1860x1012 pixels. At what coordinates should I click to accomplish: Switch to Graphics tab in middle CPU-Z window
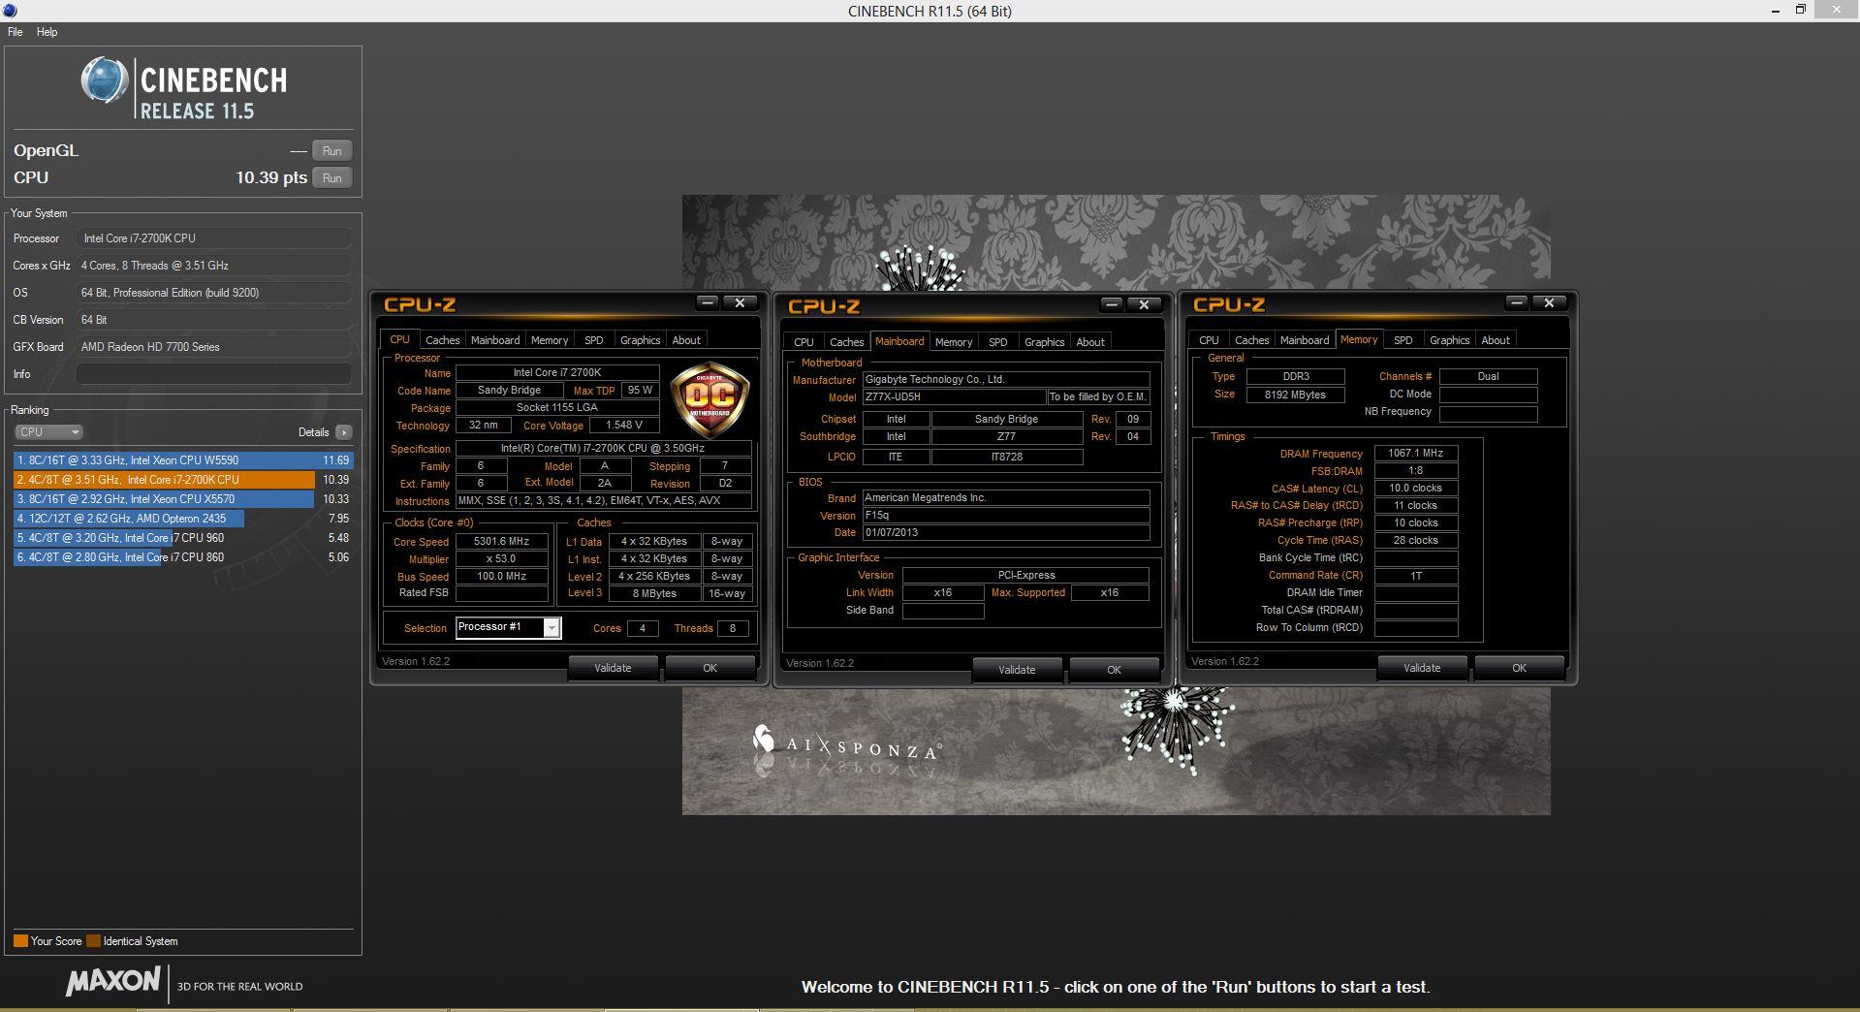pos(1044,342)
